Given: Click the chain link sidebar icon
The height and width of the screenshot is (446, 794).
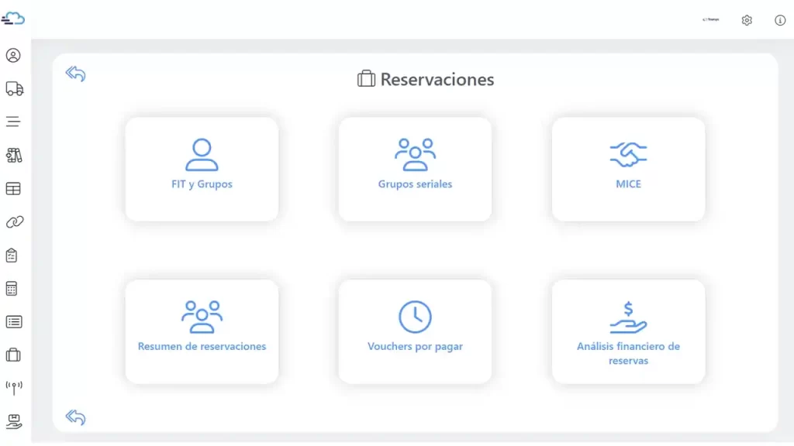Looking at the screenshot, I should [14, 222].
